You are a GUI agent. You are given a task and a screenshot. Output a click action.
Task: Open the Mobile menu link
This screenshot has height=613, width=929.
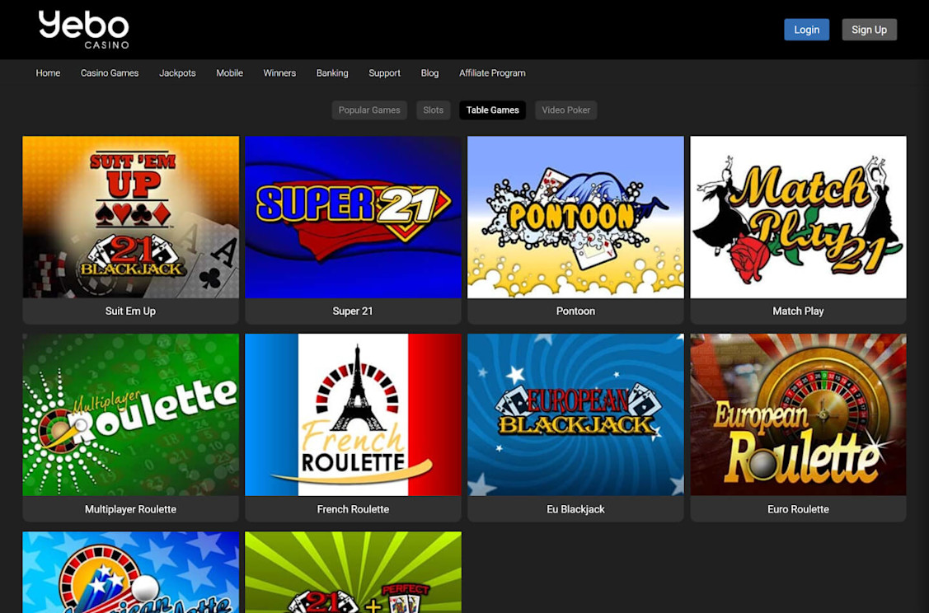point(229,73)
